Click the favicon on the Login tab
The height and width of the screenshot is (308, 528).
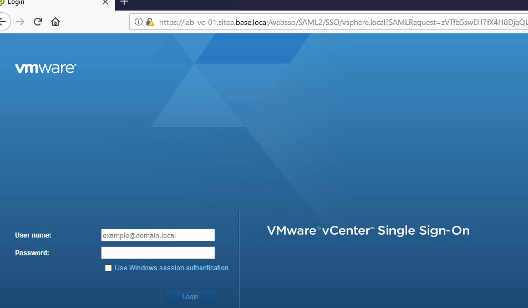tap(2, 2)
